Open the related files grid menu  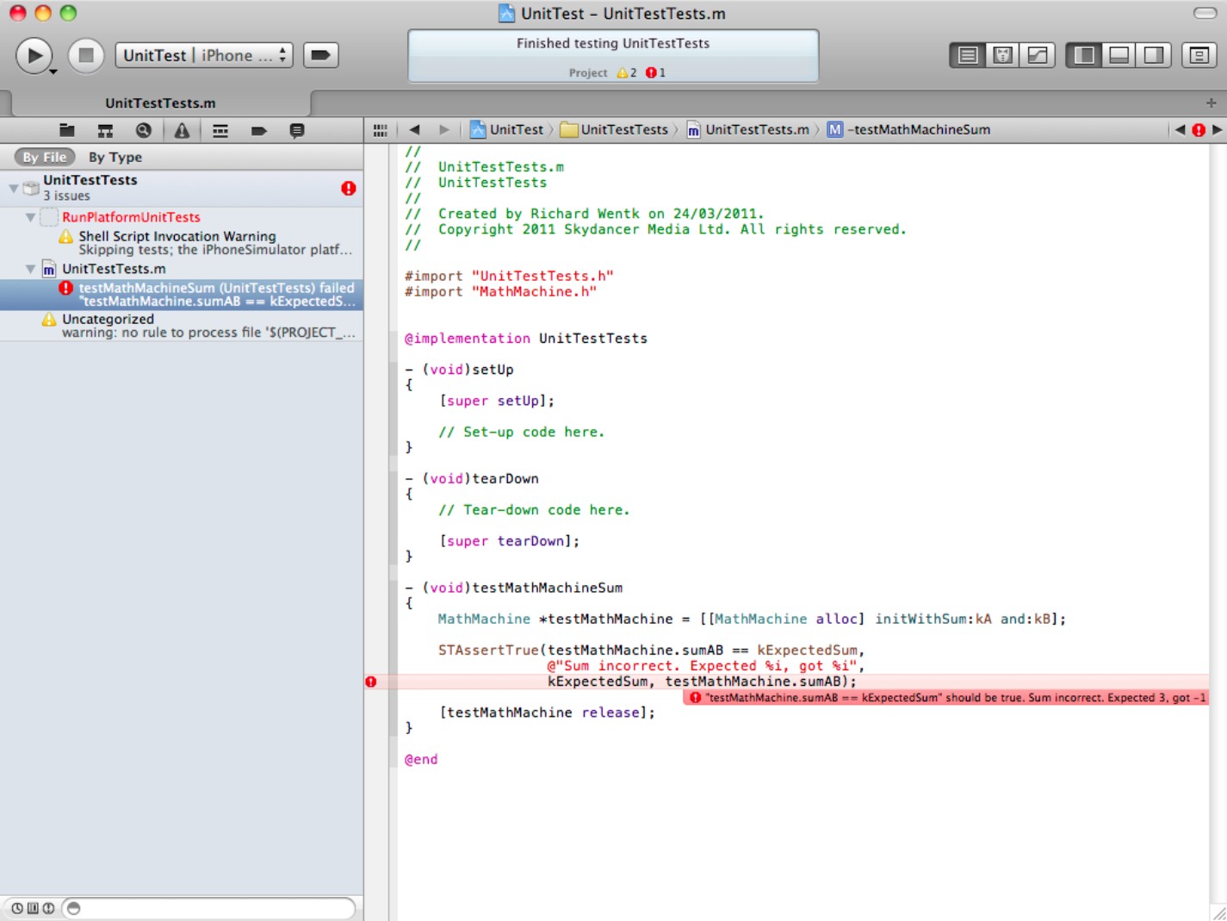380,130
